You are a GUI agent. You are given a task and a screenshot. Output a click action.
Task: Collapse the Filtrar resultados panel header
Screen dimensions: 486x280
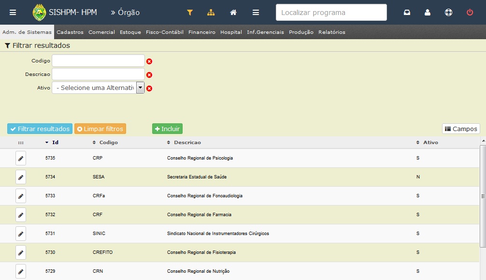point(38,45)
